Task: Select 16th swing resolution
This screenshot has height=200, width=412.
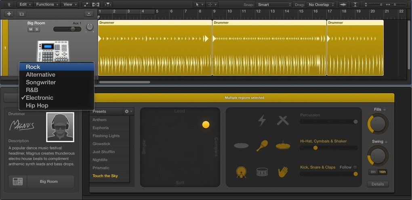Action: [383, 172]
